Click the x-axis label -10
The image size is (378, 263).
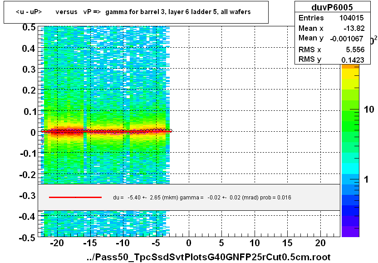(x=123, y=243)
